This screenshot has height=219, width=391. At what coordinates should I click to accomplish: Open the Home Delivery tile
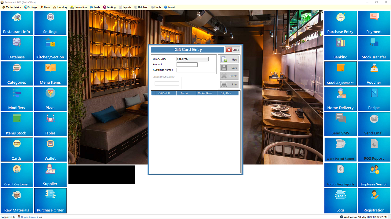tap(340, 99)
